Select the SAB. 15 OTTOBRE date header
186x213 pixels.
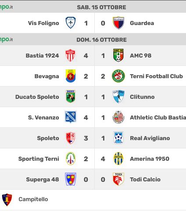pos(101,7)
